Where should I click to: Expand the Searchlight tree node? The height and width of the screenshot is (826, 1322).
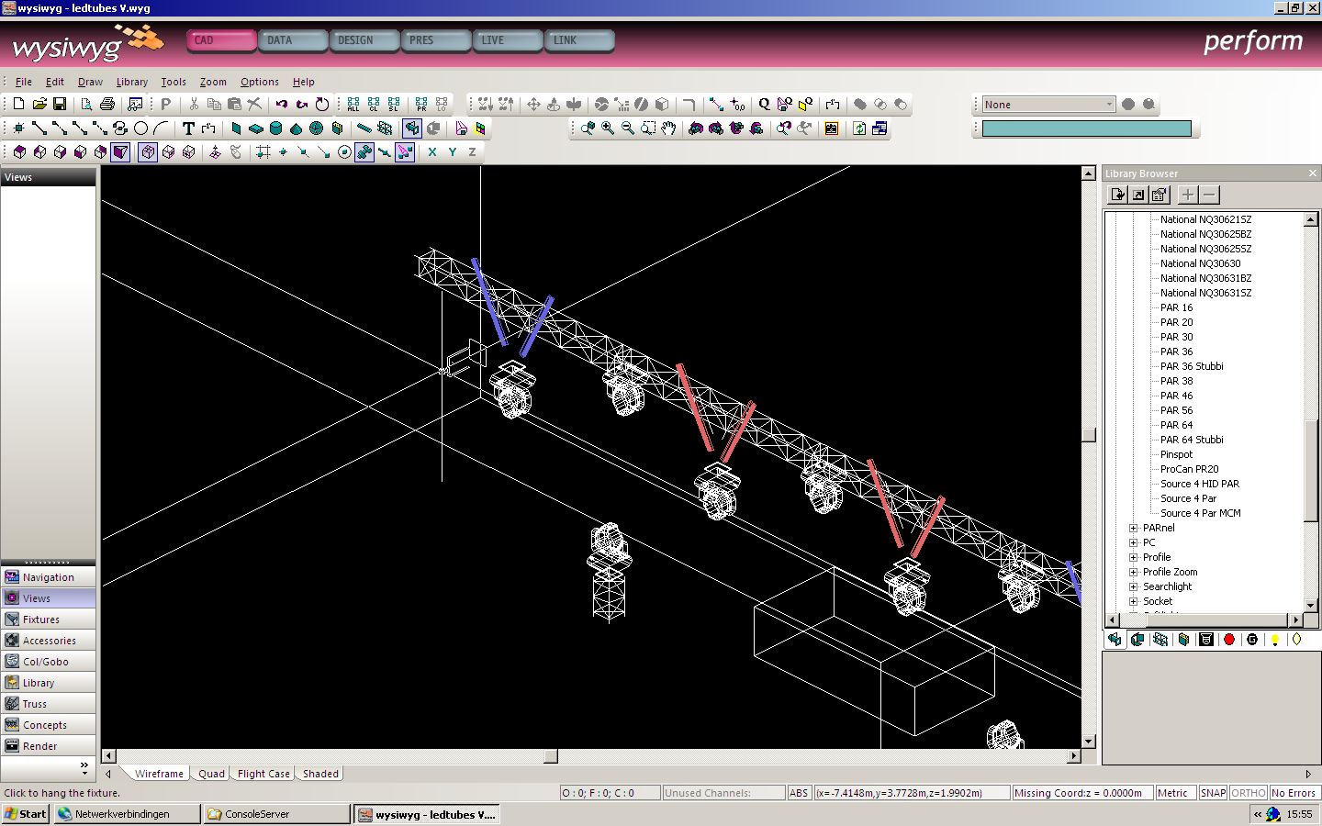[x=1134, y=586]
